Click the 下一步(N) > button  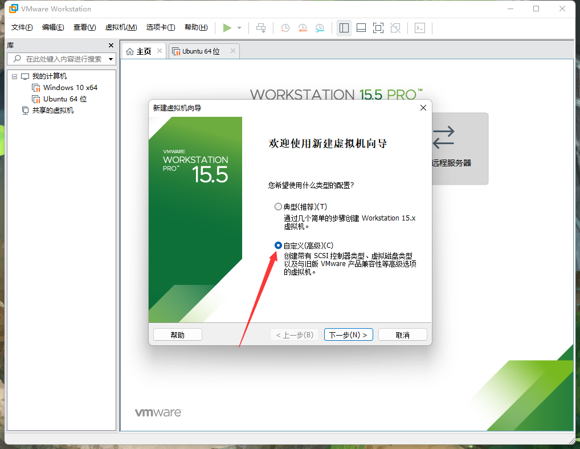click(x=349, y=334)
